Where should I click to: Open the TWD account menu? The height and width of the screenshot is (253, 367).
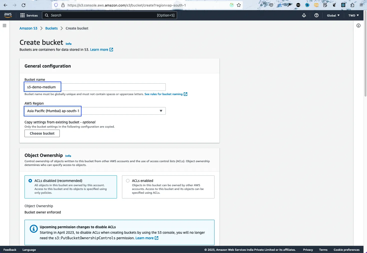(x=353, y=15)
